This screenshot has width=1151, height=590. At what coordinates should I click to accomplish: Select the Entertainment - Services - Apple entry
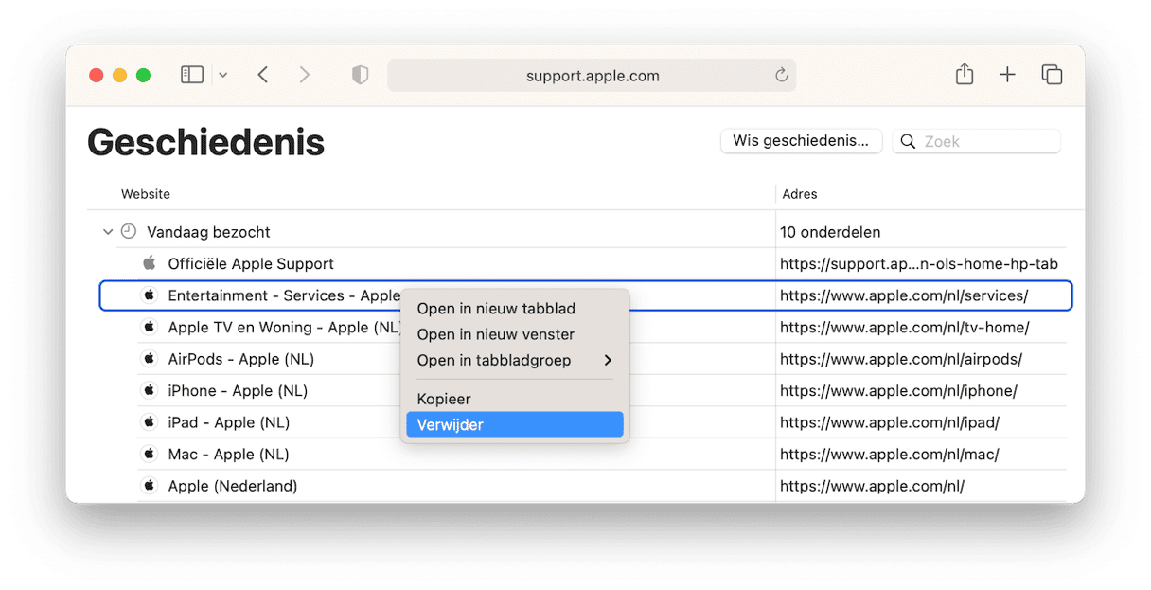pyautogui.click(x=284, y=295)
